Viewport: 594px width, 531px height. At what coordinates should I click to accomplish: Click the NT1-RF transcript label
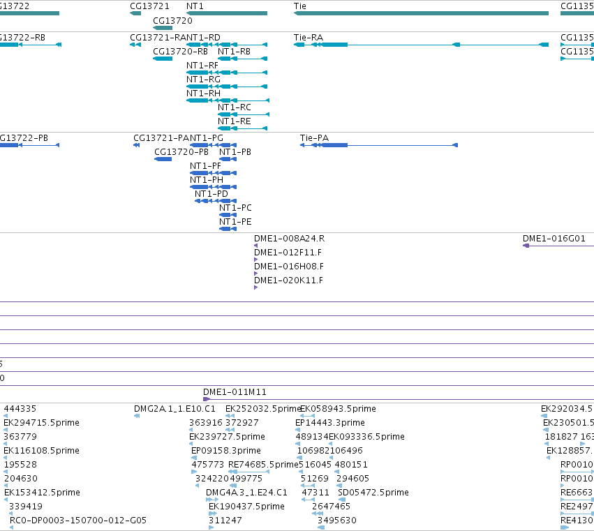coord(202,66)
